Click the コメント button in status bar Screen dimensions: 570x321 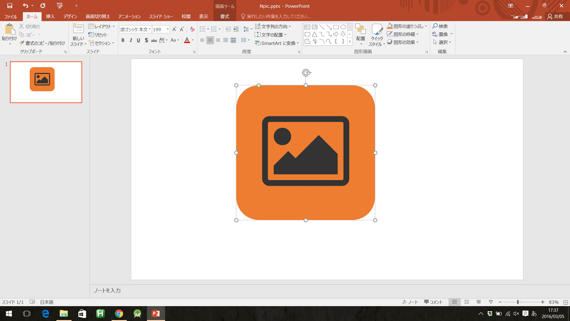pyautogui.click(x=433, y=302)
